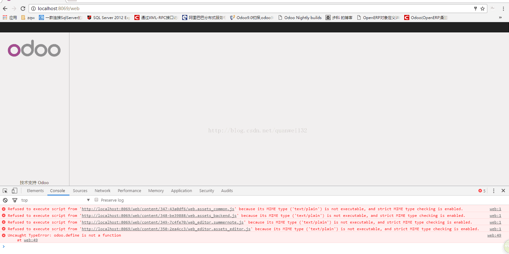Open the Apps grid icon in bookmarks bar

tap(5, 17)
